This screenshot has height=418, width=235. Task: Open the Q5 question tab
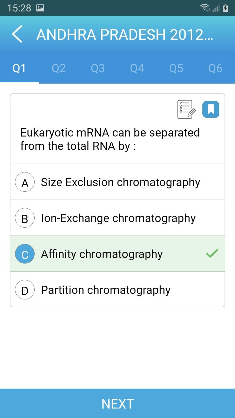[x=176, y=68]
